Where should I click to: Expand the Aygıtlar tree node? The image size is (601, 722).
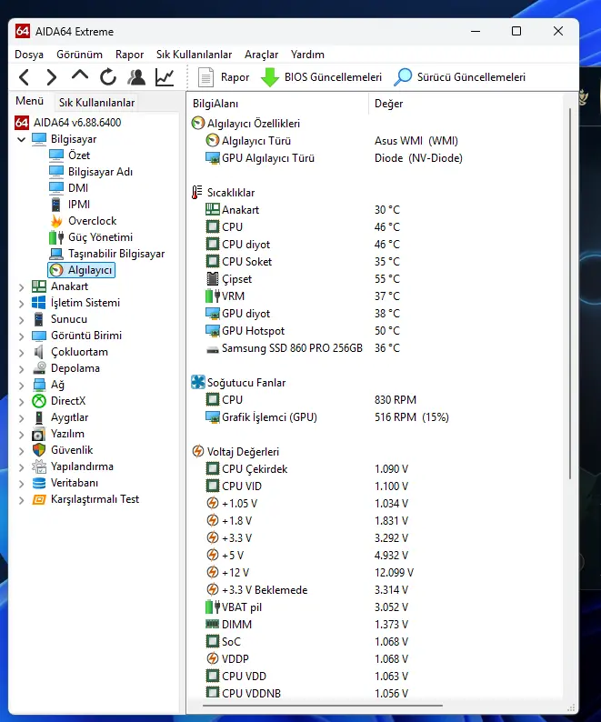(21, 418)
